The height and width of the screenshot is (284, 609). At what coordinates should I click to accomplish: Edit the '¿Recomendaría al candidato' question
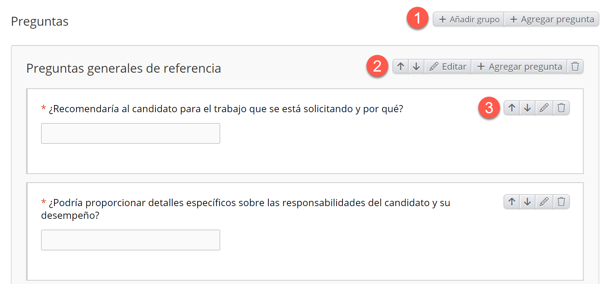tap(544, 108)
